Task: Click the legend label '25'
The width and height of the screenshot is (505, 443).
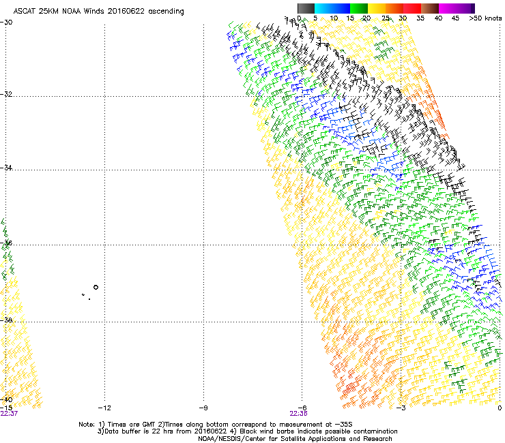Action: click(385, 18)
